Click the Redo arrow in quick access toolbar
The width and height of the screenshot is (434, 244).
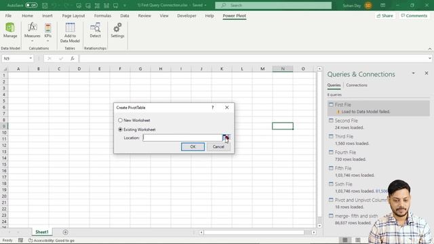coord(66,5)
